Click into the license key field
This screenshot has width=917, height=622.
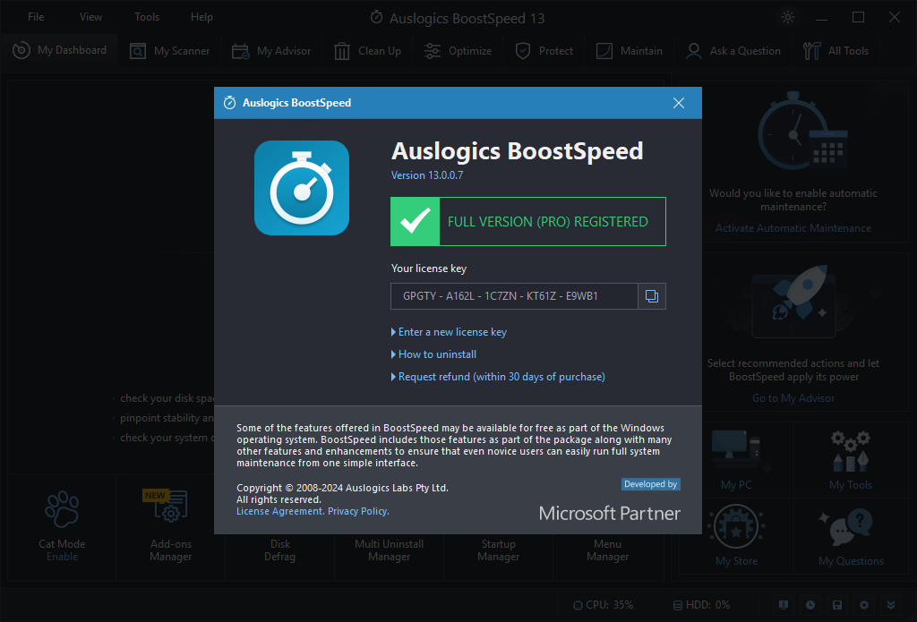pyautogui.click(x=514, y=296)
